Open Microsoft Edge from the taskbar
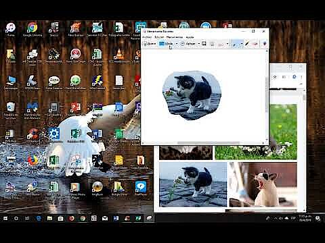Viewport: 325px width, 243px height. tap(39, 218)
